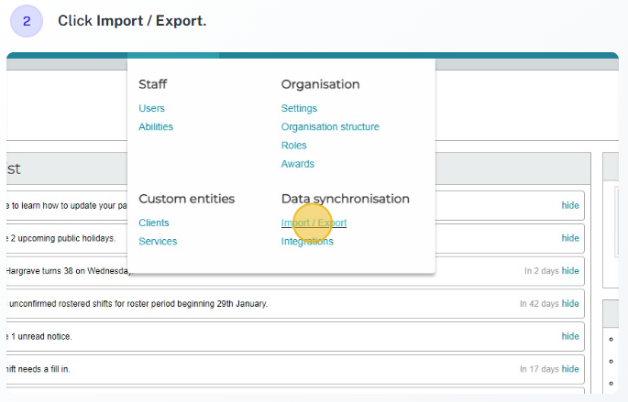Click the 'Data synchronisation' heading
Viewport: 628px width, 402px height.
[x=346, y=199]
